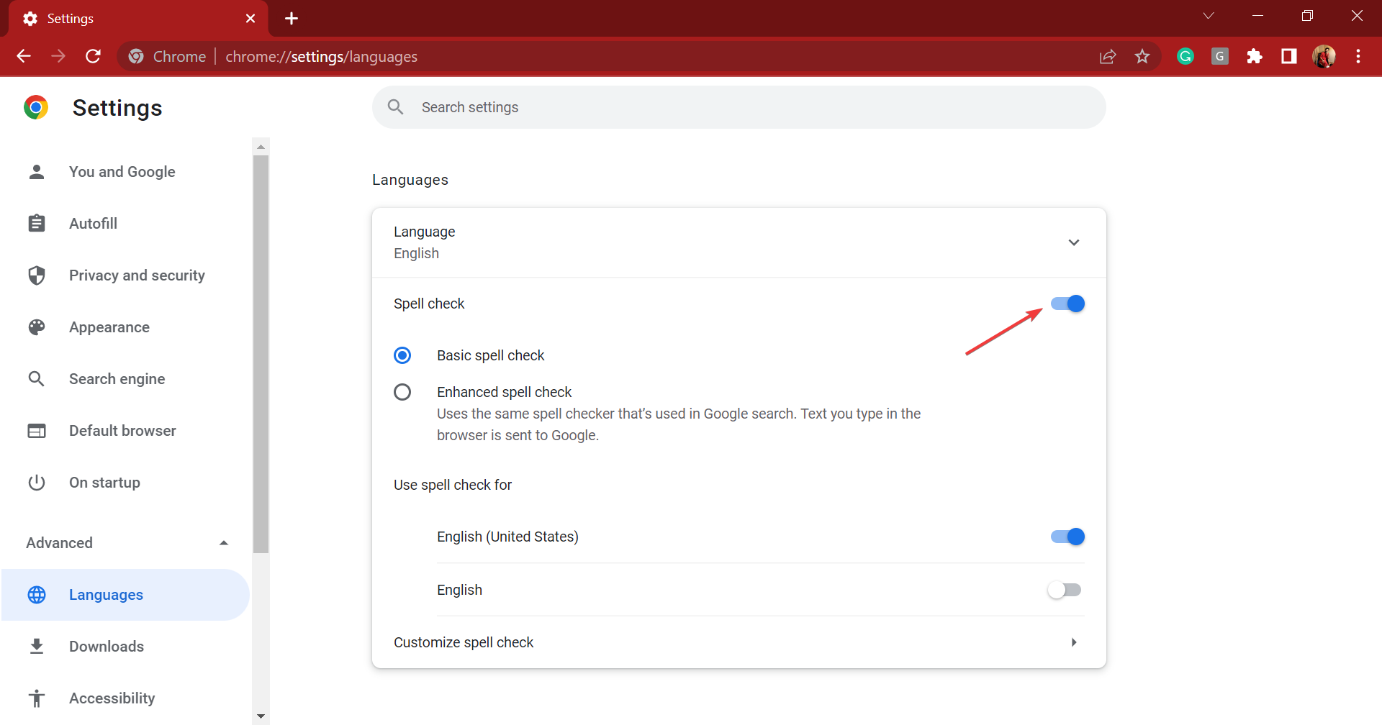Viewport: 1382px width, 725px height.
Task: Select Enhanced spell check radio button
Action: (x=402, y=392)
